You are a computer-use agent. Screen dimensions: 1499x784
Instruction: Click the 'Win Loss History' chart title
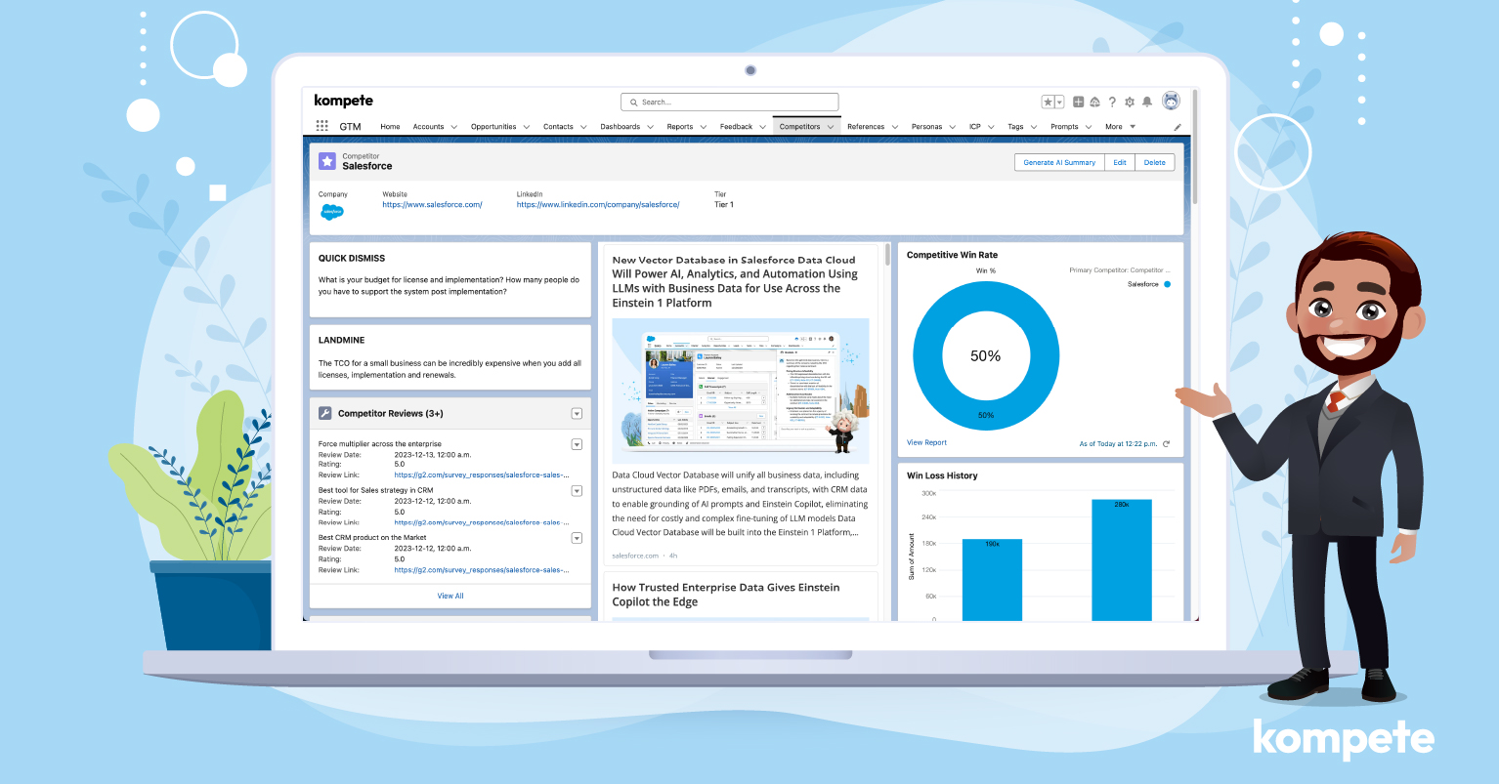click(942, 475)
